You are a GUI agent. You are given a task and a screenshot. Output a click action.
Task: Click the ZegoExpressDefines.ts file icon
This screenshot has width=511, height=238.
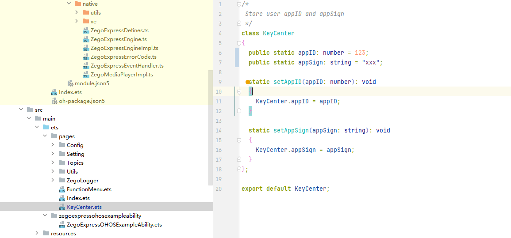click(86, 30)
